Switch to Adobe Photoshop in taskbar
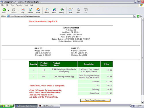The image size is (144, 108). point(49,106)
